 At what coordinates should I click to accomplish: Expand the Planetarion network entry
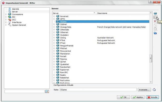[54, 54]
